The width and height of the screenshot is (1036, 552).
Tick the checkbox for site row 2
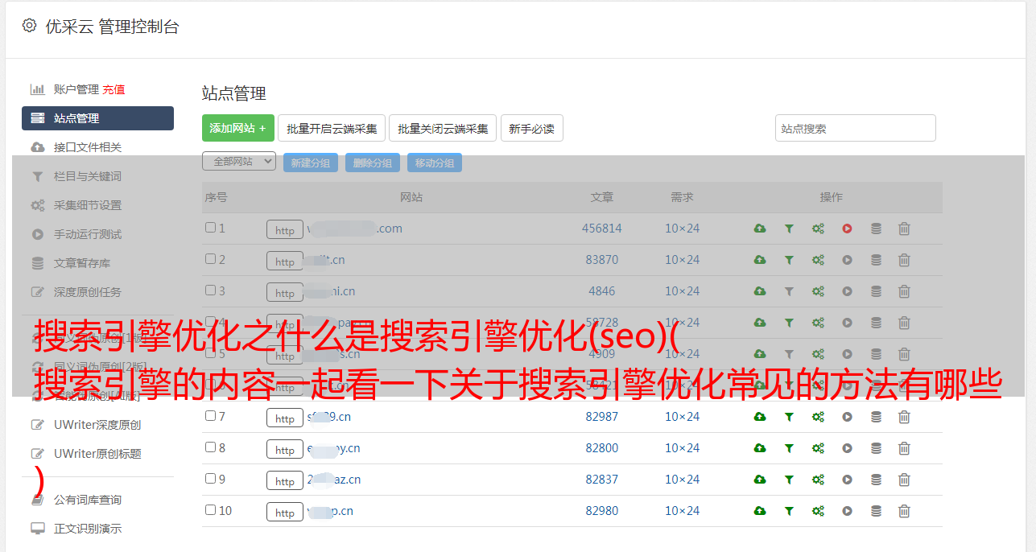pyautogui.click(x=210, y=259)
